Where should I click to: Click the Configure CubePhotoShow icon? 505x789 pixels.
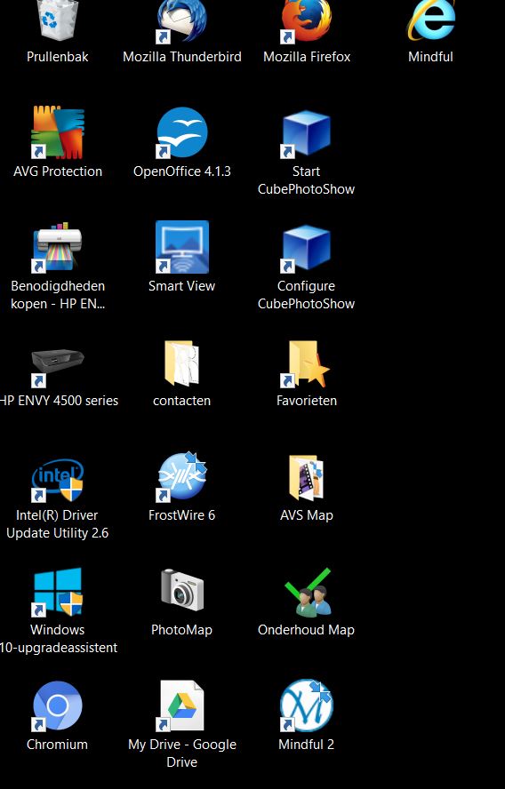306,248
